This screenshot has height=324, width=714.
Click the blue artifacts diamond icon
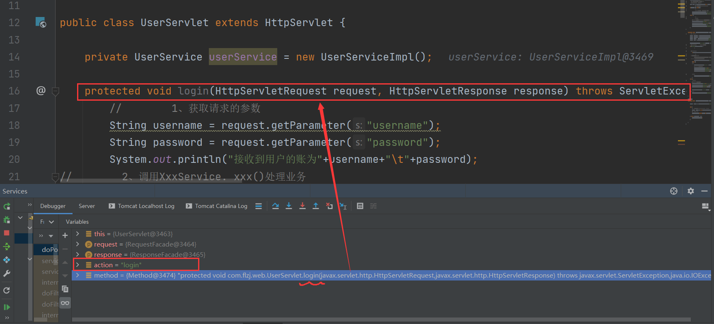coord(7,260)
